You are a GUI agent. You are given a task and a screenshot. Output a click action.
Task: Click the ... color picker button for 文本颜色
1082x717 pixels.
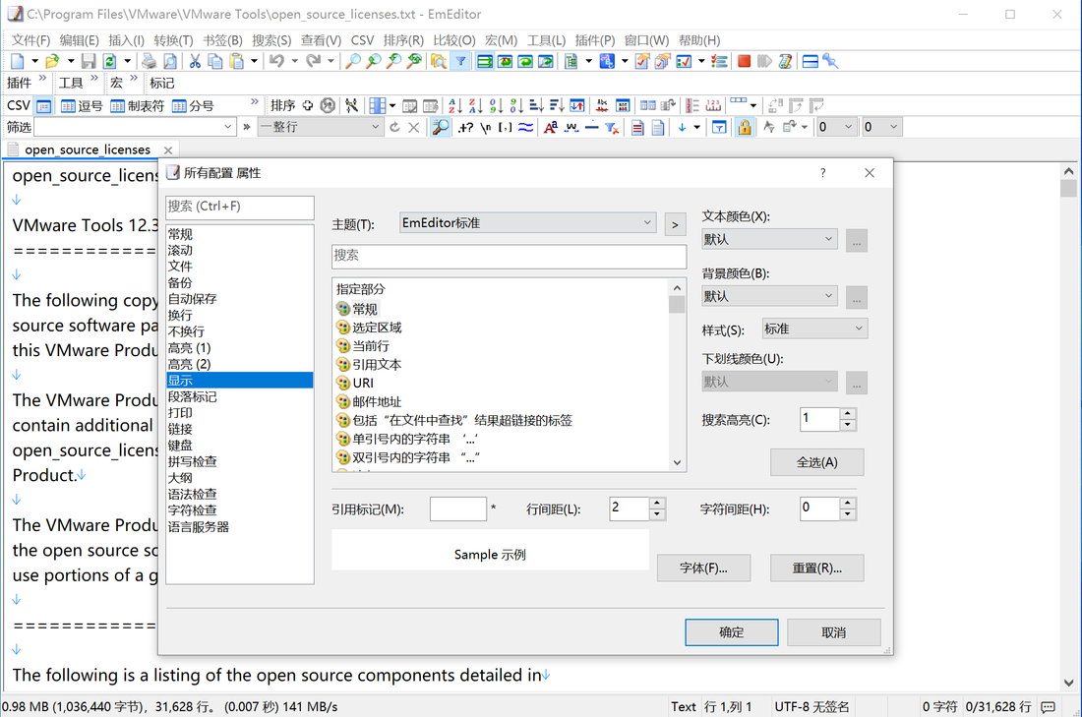point(857,241)
